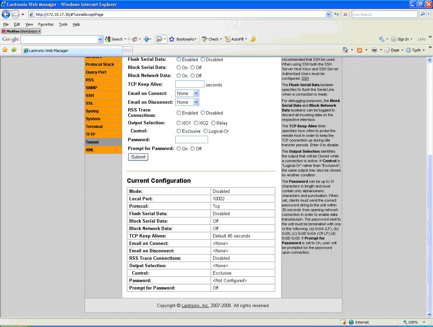Click the Refresh page icon
This screenshot has height=327, width=433.
coord(336,14)
